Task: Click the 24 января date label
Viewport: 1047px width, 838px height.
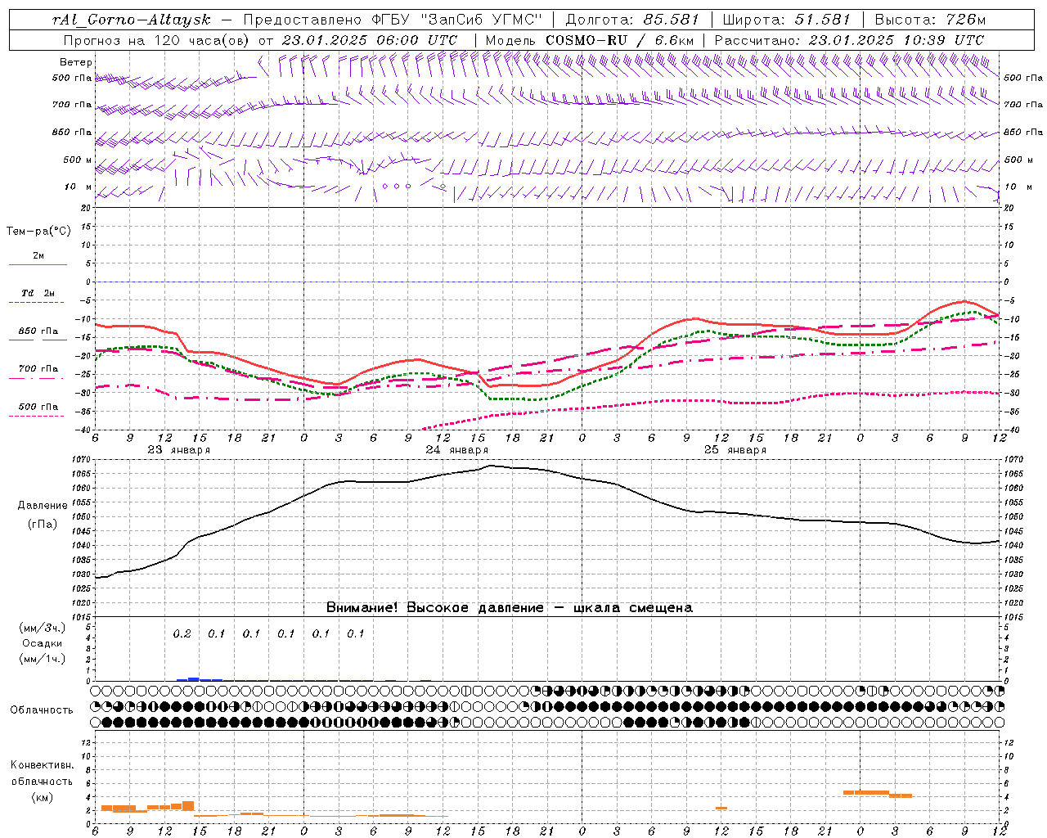Action: click(x=457, y=450)
